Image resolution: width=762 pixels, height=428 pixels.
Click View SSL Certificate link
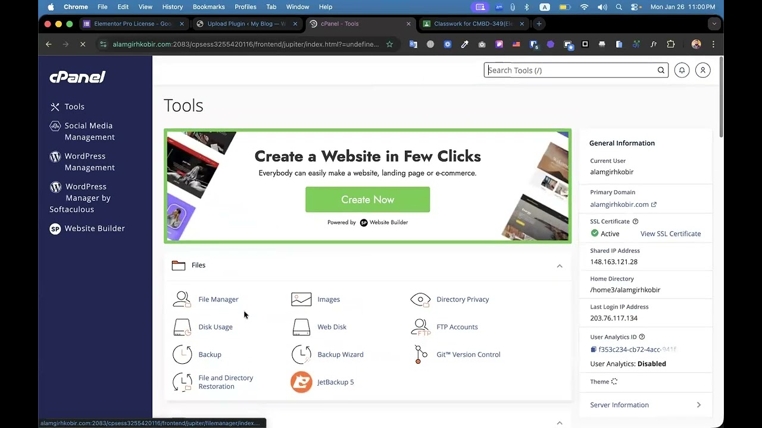click(x=670, y=234)
